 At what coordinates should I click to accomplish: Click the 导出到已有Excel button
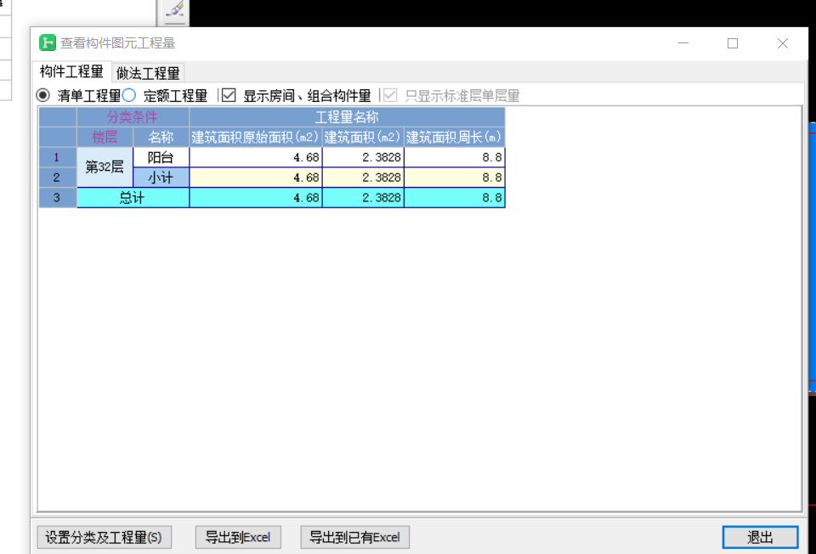[354, 537]
